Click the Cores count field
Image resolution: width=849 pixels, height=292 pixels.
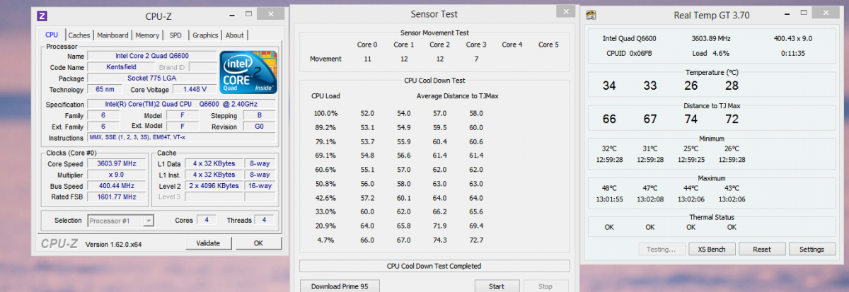(x=206, y=221)
